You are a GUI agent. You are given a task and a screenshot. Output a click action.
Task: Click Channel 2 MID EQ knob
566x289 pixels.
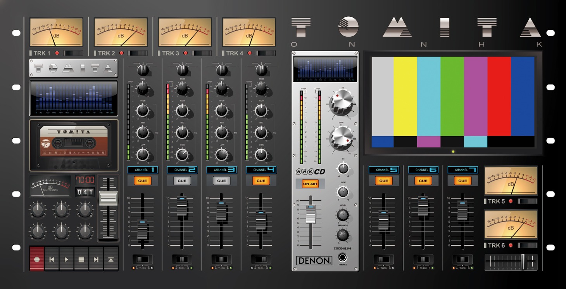click(x=182, y=133)
